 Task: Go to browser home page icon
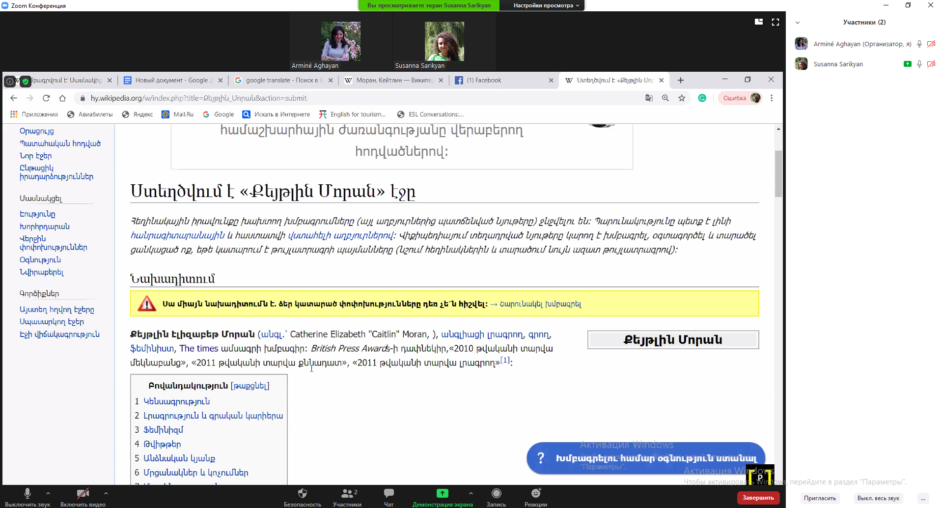[x=62, y=98]
